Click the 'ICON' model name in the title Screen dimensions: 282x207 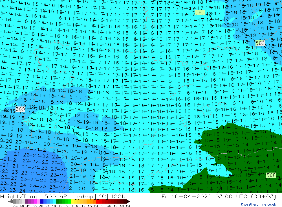(119, 197)
